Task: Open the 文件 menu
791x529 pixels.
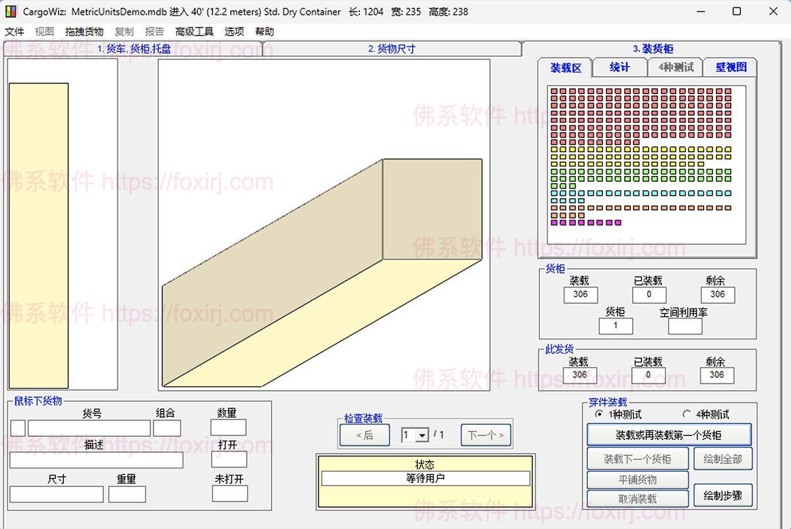Action: coord(15,32)
